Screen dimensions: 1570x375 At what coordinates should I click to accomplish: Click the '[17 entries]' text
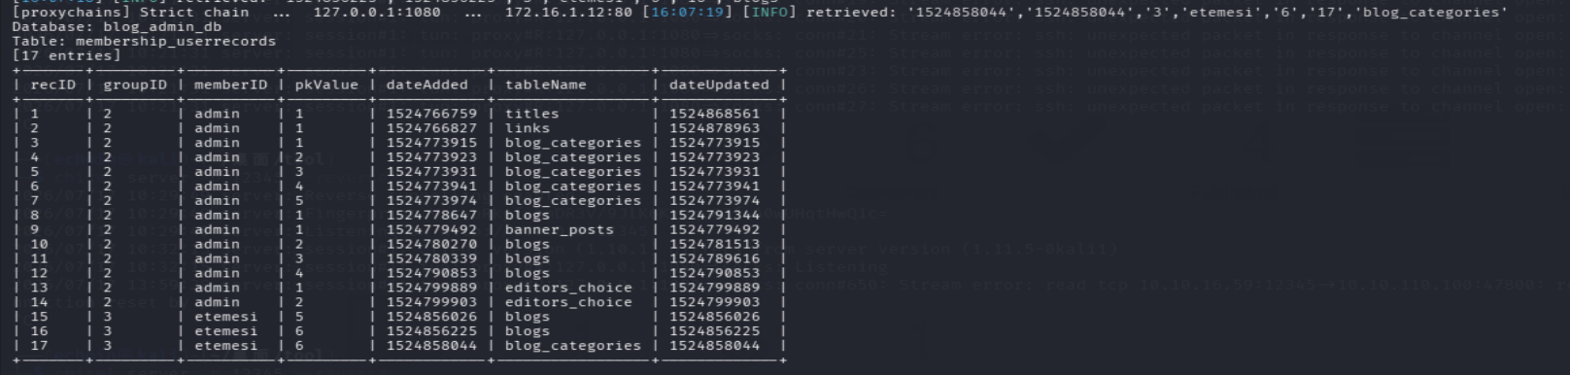[x=67, y=55]
